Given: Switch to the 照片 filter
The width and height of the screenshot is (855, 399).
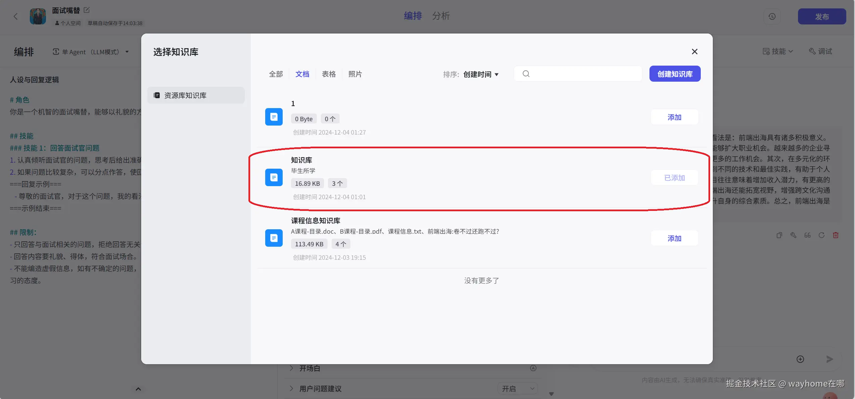Looking at the screenshot, I should coord(355,74).
